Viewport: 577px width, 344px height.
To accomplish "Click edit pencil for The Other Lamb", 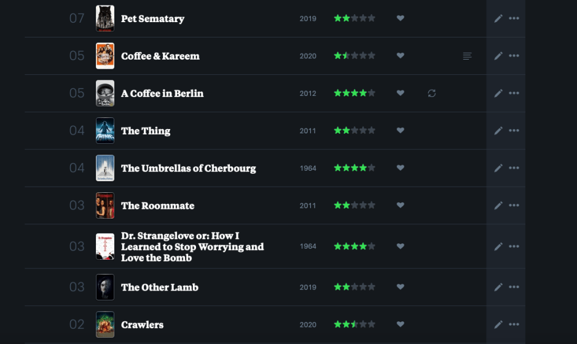I will pos(498,287).
